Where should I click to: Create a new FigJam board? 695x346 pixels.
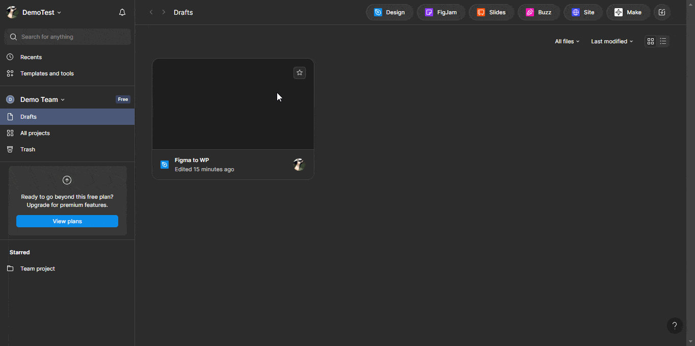click(x=441, y=12)
